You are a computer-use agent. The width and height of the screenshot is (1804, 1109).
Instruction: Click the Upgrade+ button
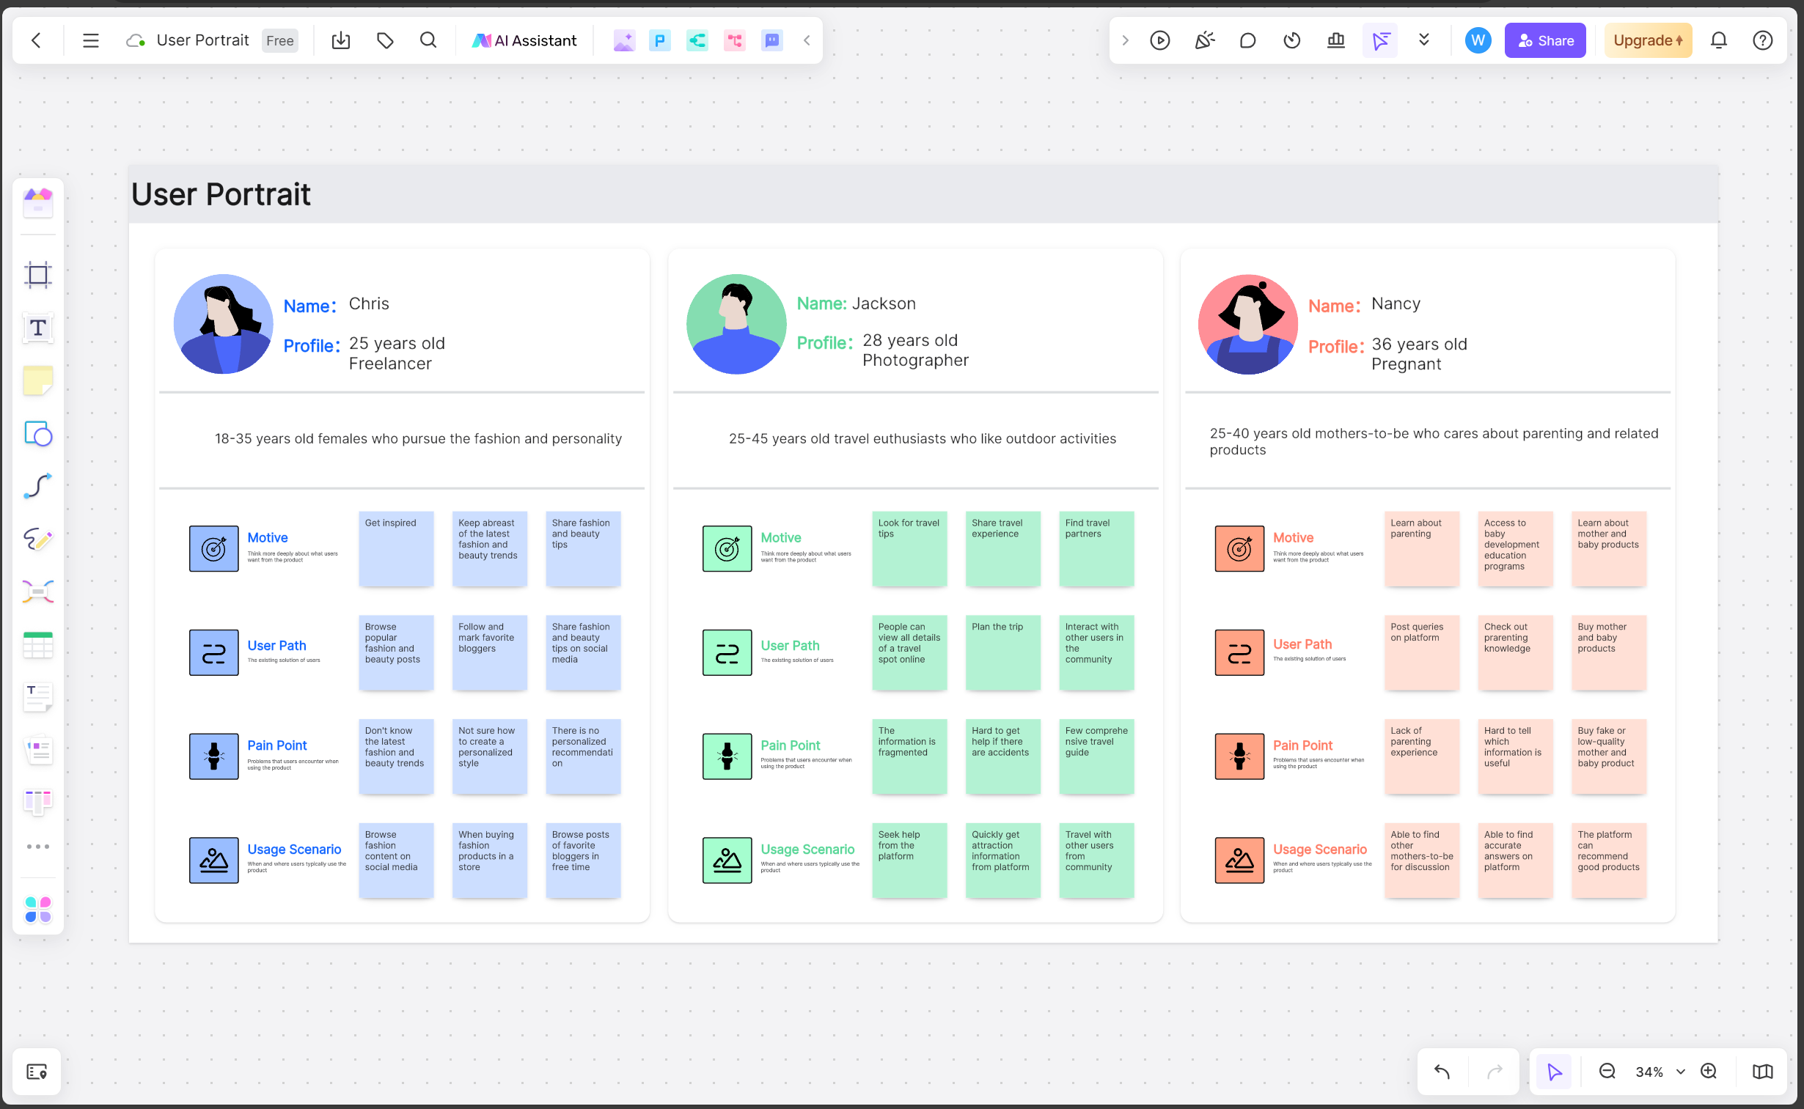[1647, 40]
